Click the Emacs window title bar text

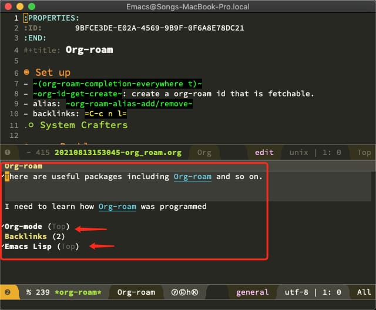(x=188, y=6)
